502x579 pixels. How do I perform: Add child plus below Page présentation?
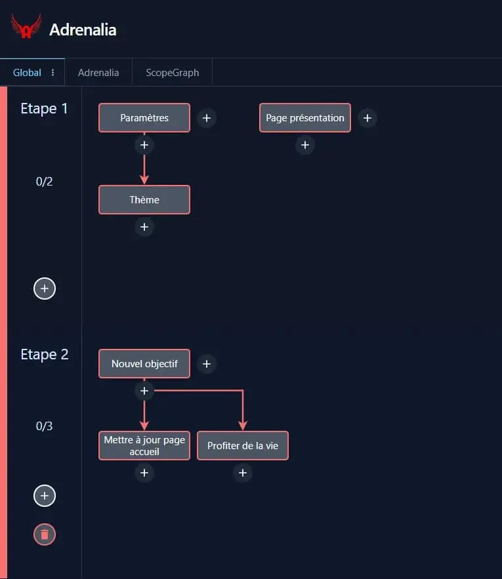pos(305,145)
